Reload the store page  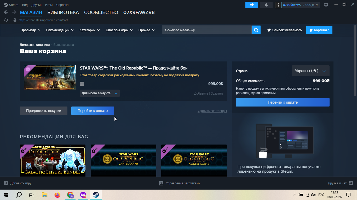pyautogui.click(x=7, y=20)
